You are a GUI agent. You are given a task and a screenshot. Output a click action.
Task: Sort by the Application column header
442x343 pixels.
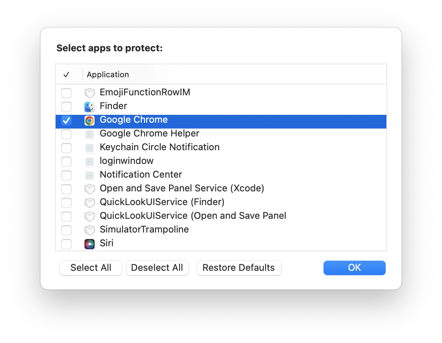click(x=108, y=74)
